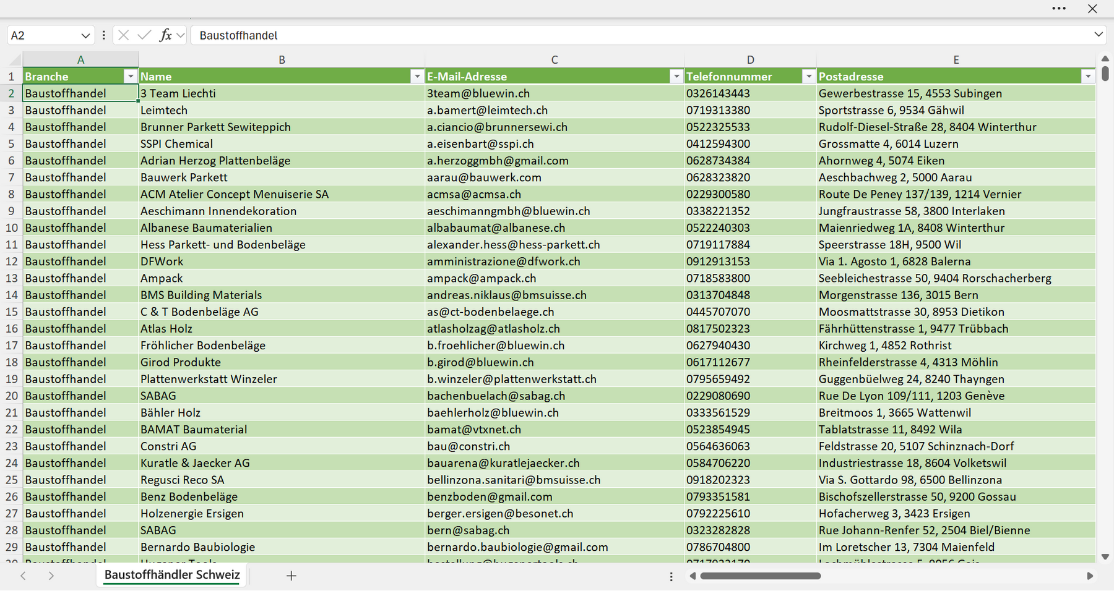Open the Telefonnummer column filter dropdown
Image resolution: width=1114 pixels, height=591 pixels.
click(x=808, y=76)
